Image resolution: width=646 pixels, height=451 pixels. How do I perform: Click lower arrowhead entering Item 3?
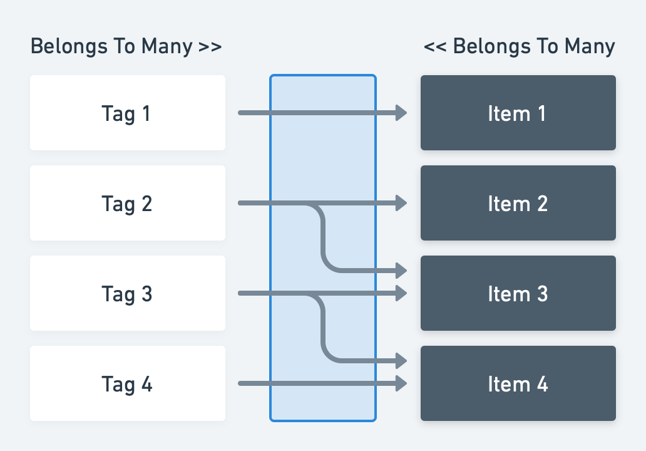tap(401, 293)
